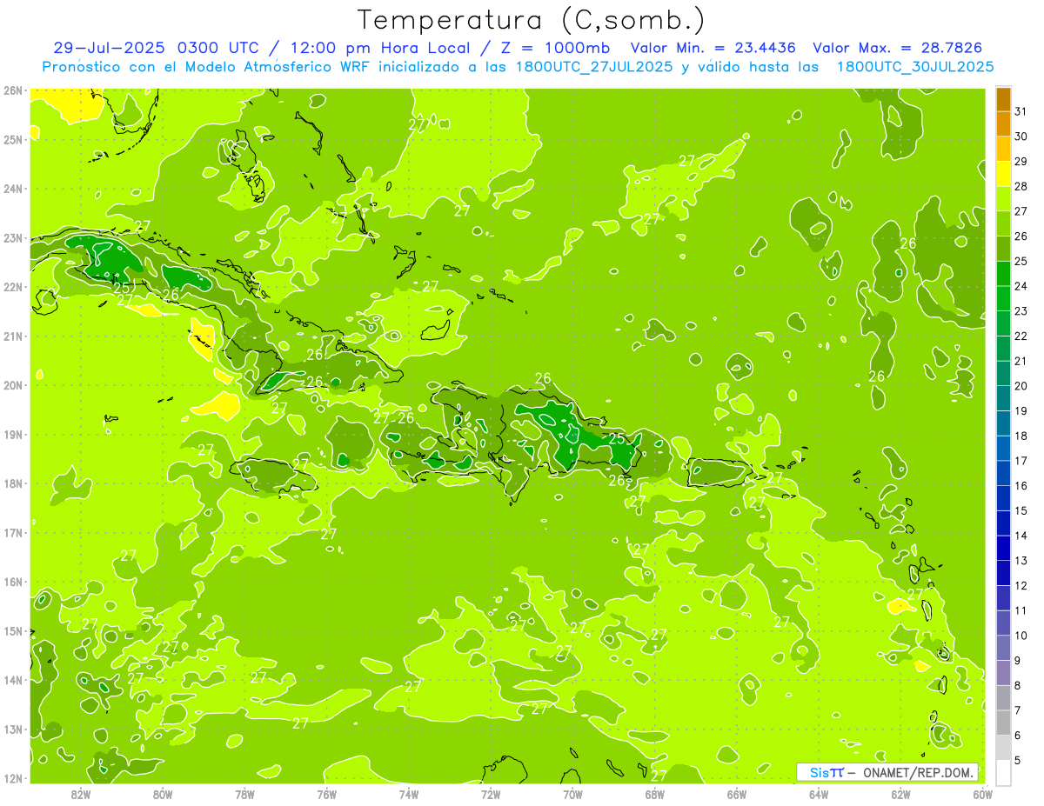The image size is (1044, 806).
Task: Click the "72W" longitude axis label
Action: point(491,795)
